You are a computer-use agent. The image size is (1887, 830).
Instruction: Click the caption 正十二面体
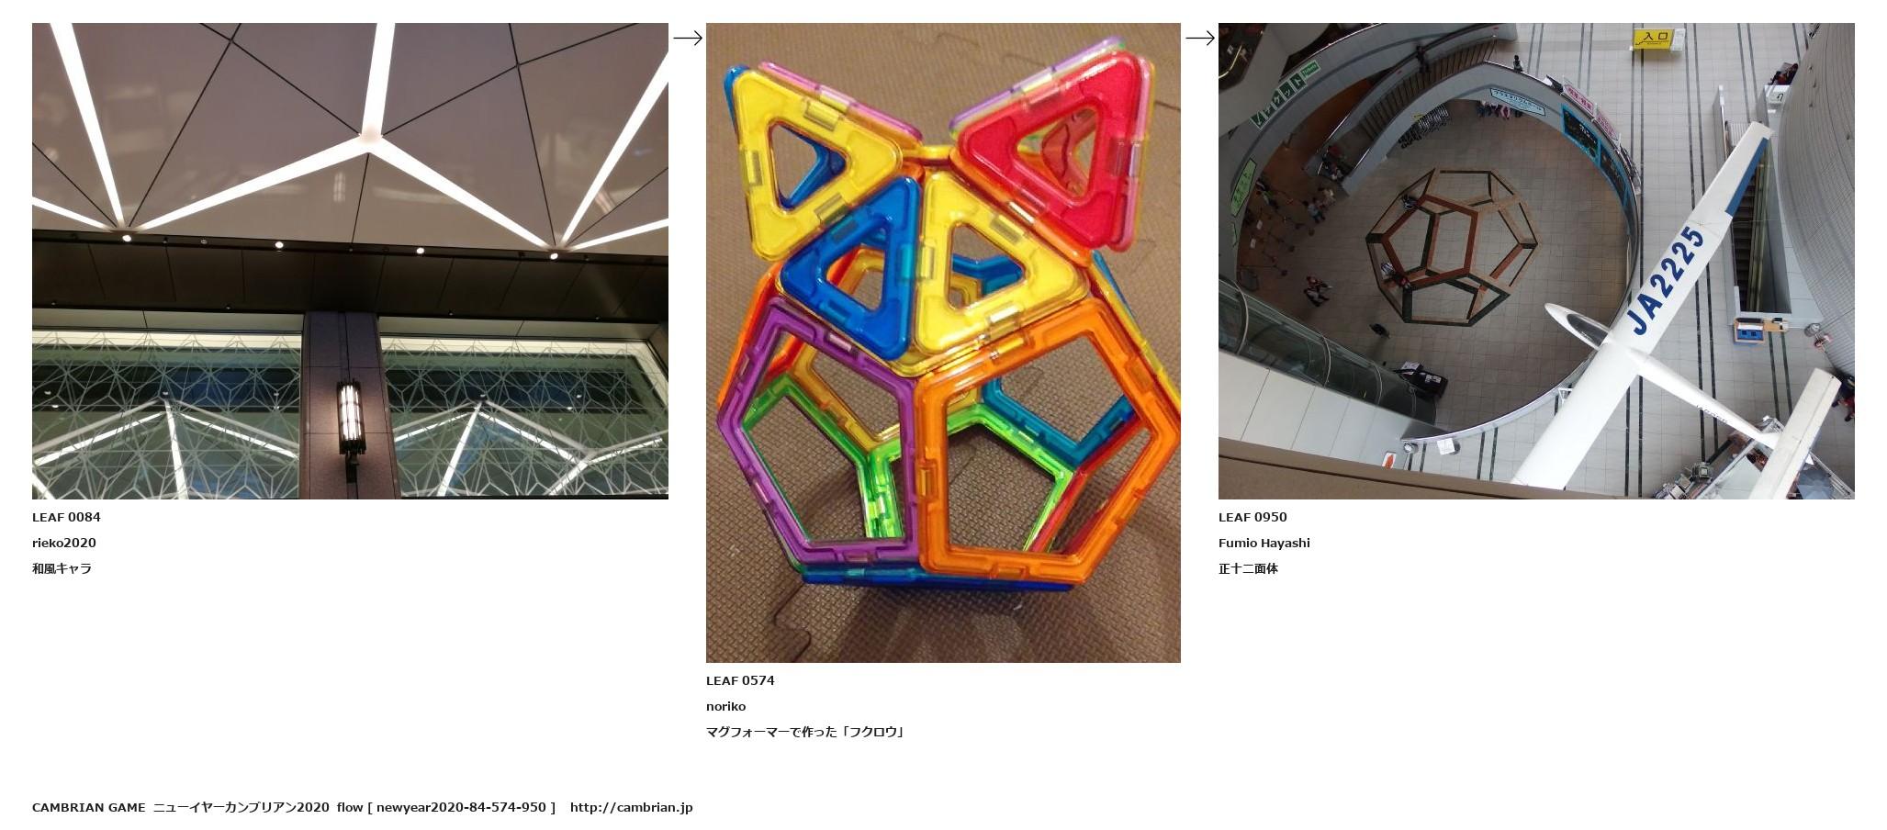1248,568
